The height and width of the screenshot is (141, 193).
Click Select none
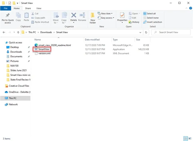click(x=151, y=18)
